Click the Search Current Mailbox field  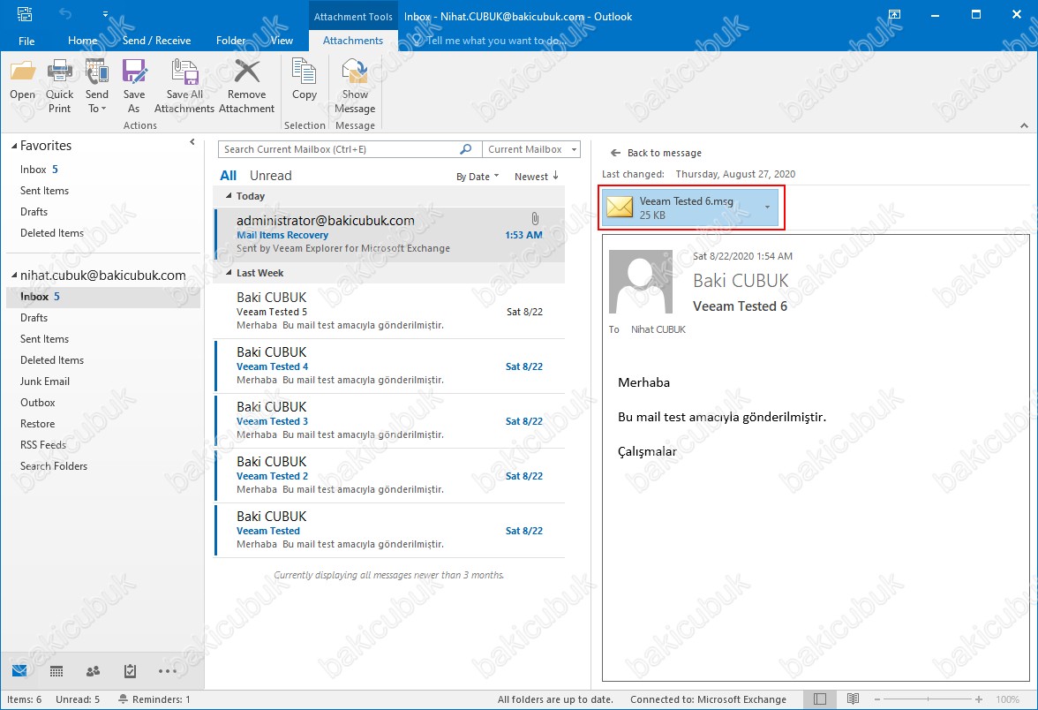pyautogui.click(x=337, y=150)
